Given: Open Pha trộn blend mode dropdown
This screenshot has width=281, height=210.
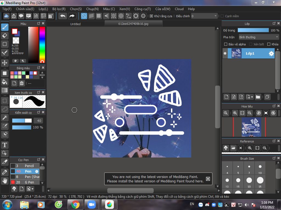Looking at the screenshot, I should coord(259,37).
